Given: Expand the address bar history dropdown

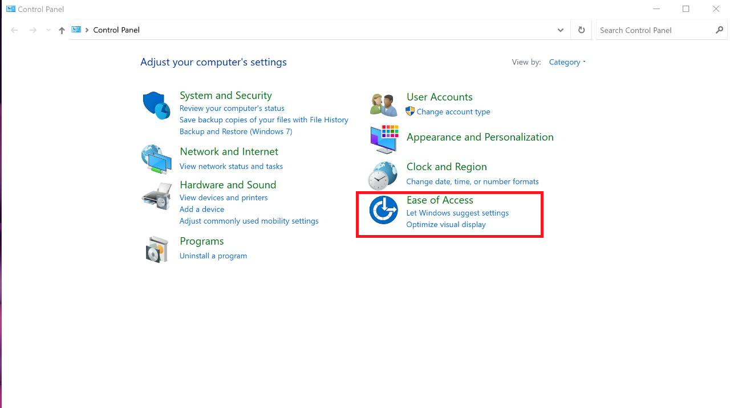Looking at the screenshot, I should pos(561,30).
